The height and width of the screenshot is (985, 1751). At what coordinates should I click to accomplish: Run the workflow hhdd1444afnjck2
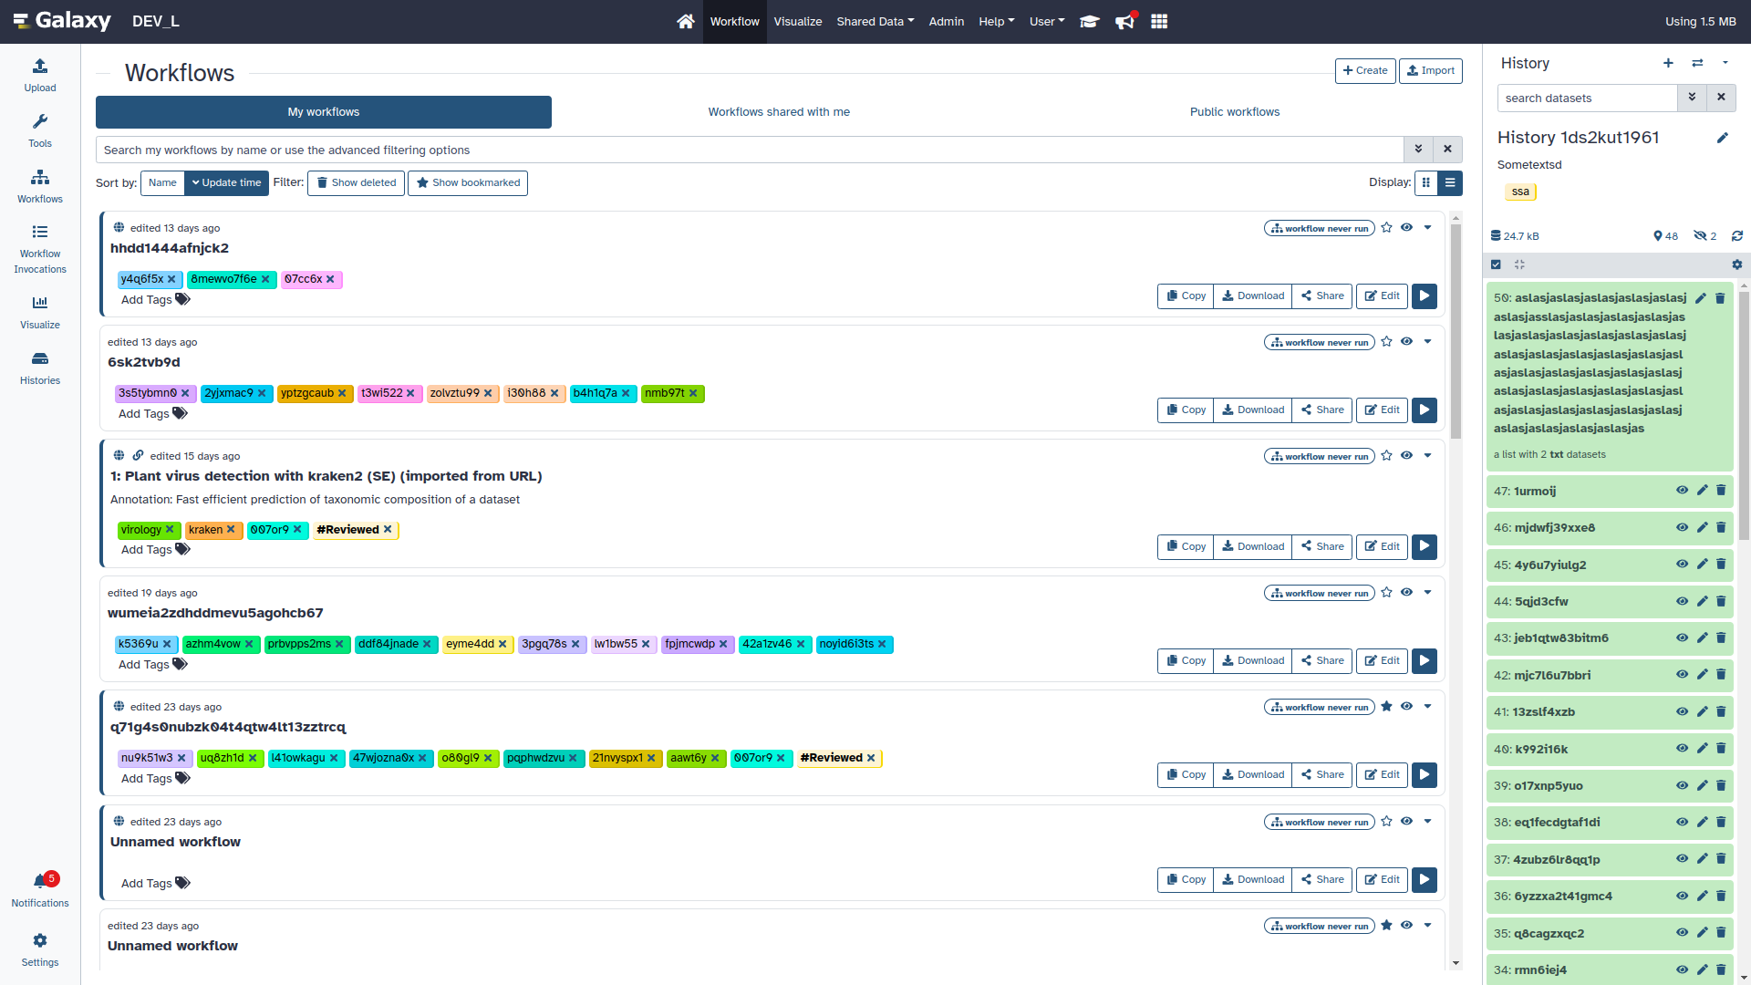pyautogui.click(x=1424, y=295)
